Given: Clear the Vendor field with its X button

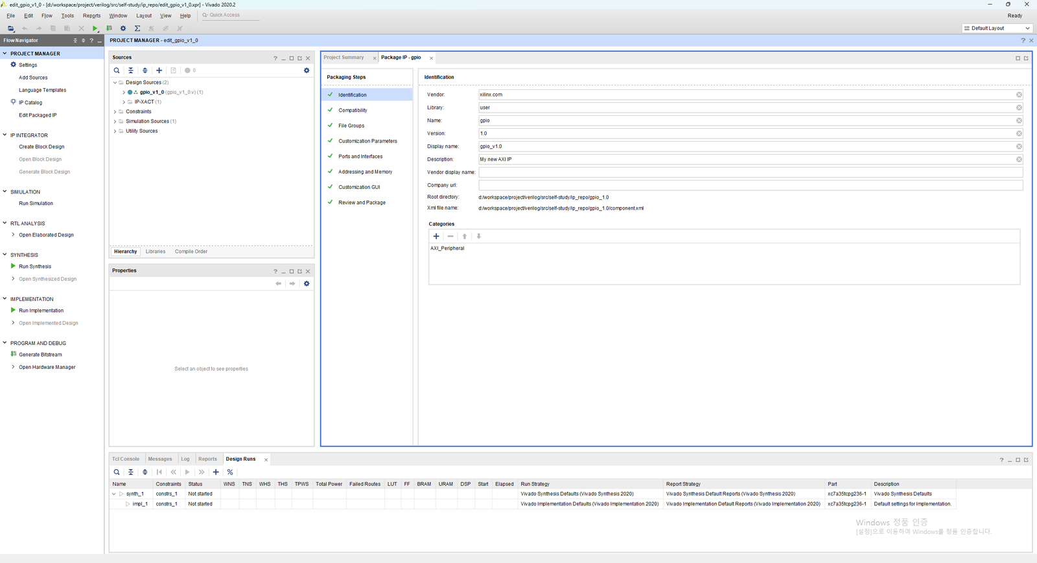Looking at the screenshot, I should pyautogui.click(x=1019, y=95).
